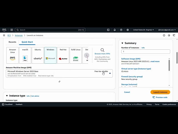The height and width of the screenshot is (134, 178).
Task: Go to Instances breadcrumb link
Action: pyautogui.click(x=19, y=35)
